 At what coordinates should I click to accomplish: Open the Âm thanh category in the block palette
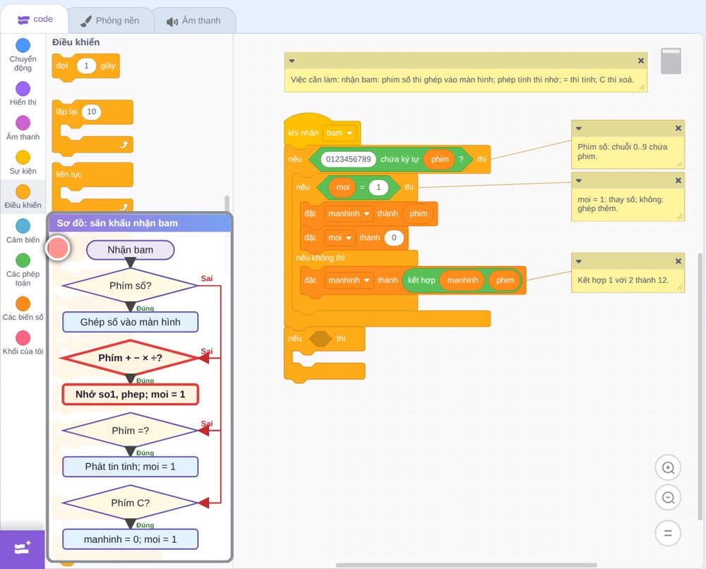[x=23, y=128]
